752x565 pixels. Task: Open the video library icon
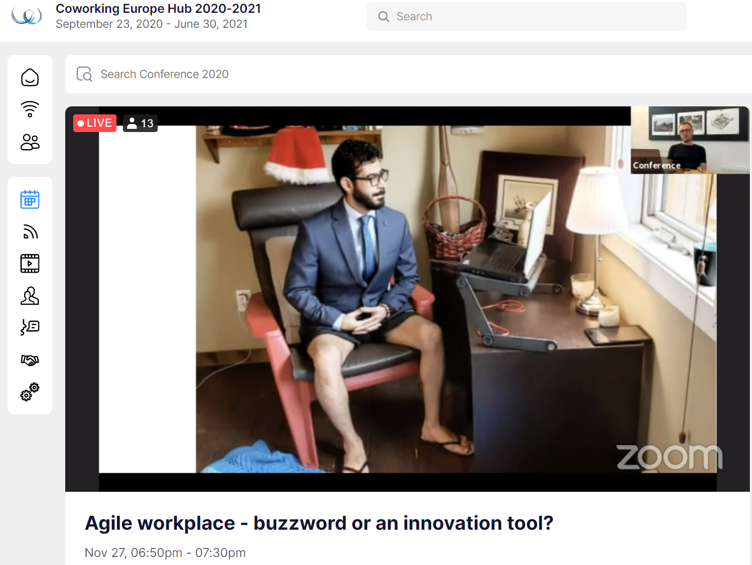[30, 264]
